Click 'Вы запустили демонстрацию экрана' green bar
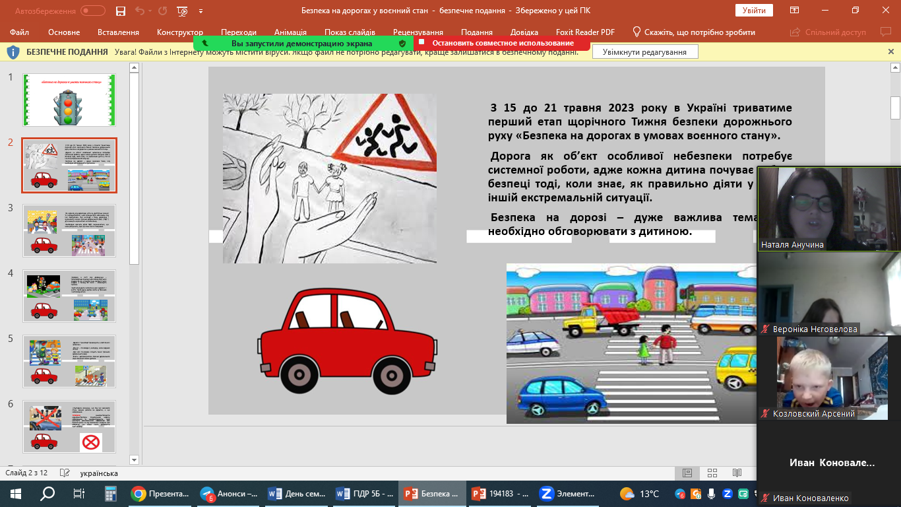 [301, 43]
